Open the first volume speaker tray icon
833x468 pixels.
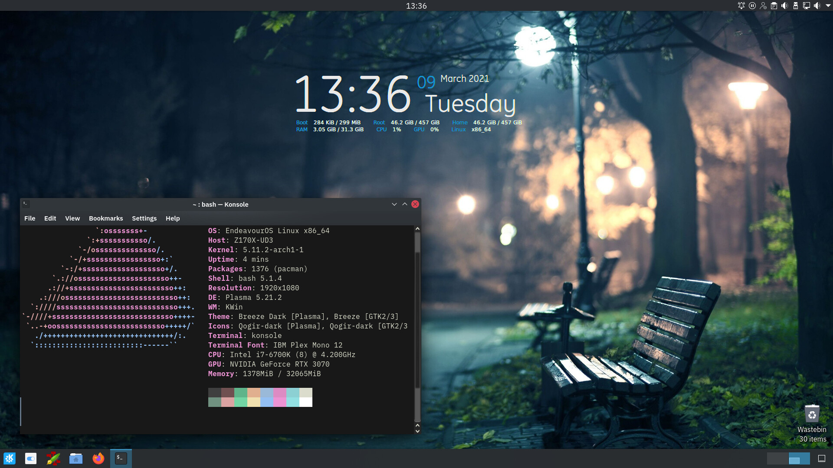coord(785,6)
